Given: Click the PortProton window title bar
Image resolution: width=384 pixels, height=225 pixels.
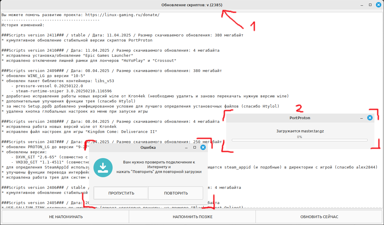Looking at the screenshot, I should point(300,118).
